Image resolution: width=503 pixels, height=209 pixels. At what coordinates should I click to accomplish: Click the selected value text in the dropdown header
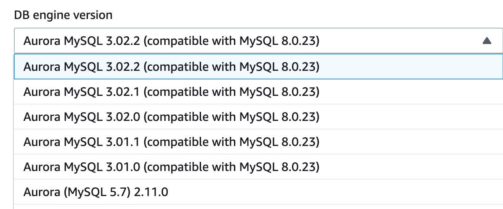pos(172,41)
